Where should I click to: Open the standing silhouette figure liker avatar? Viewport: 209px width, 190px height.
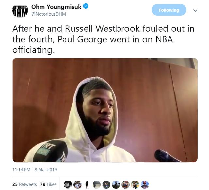(87, 184)
